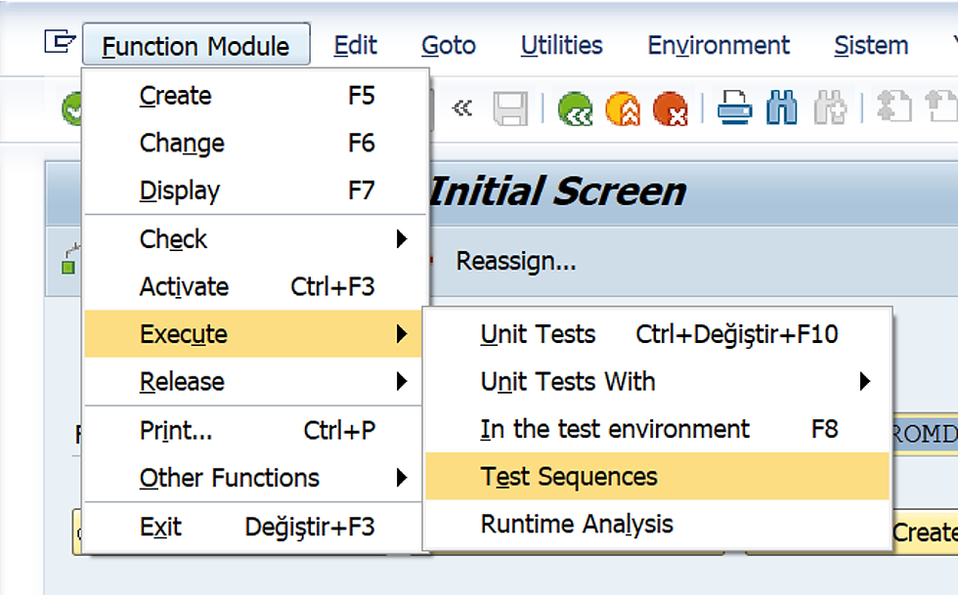Click the Reassign... button
958x595 pixels.
click(515, 262)
